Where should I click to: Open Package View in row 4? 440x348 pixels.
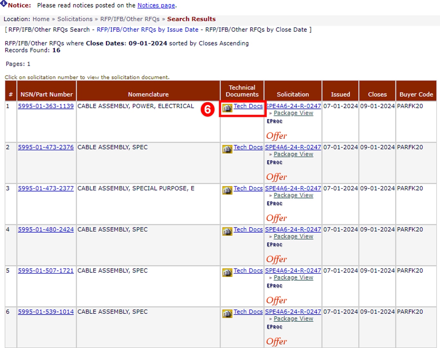point(293,237)
